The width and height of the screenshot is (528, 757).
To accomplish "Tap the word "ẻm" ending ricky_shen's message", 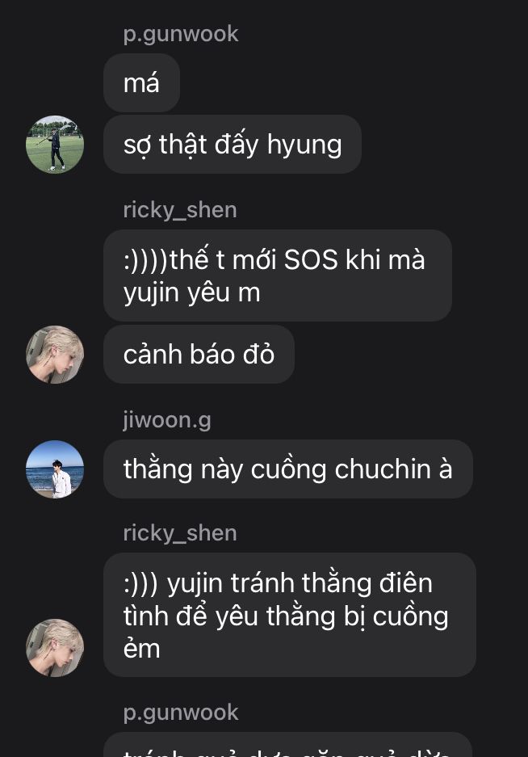I will tap(141, 647).
